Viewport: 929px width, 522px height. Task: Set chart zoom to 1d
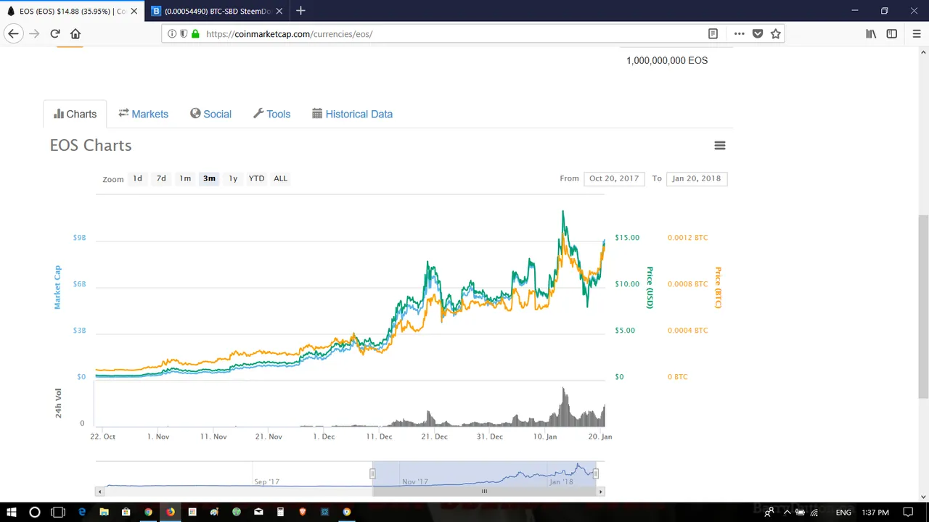click(x=137, y=178)
